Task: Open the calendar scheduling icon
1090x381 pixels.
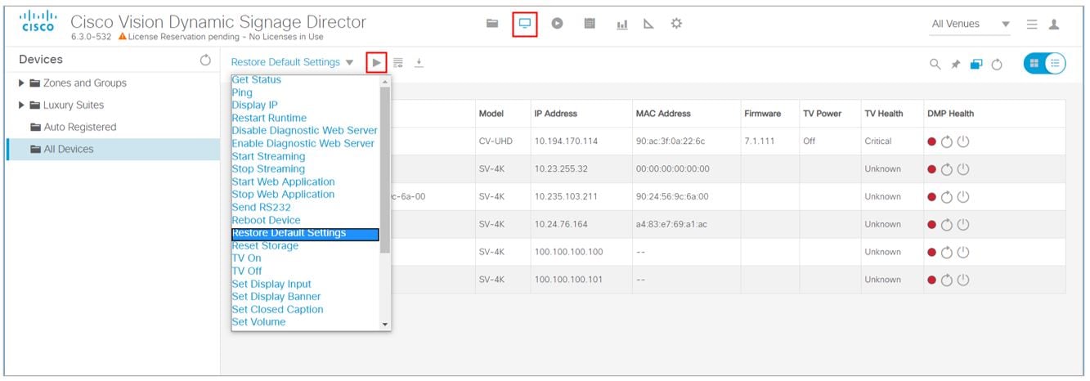Action: [x=589, y=25]
